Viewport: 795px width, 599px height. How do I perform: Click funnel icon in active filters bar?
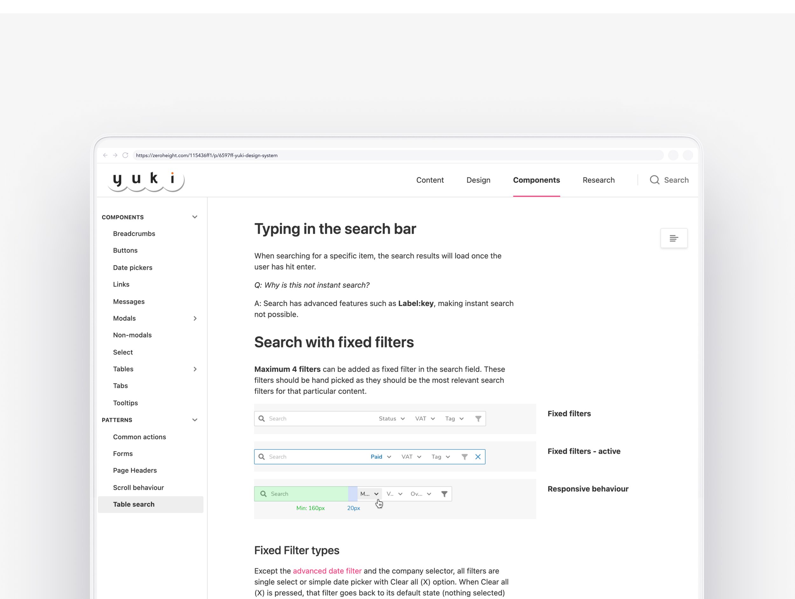click(464, 457)
